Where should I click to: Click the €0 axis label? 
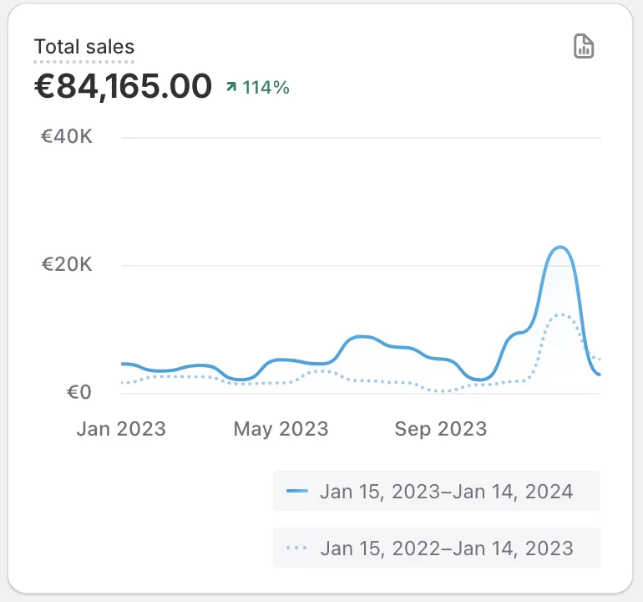79,392
